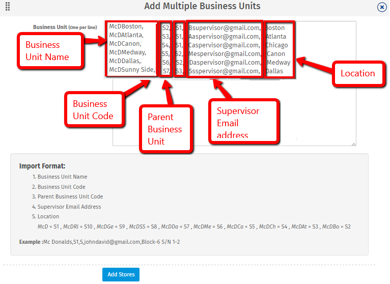Click the Parent Business Unit red callout
Viewport: 390px width, 284px height.
(166, 129)
